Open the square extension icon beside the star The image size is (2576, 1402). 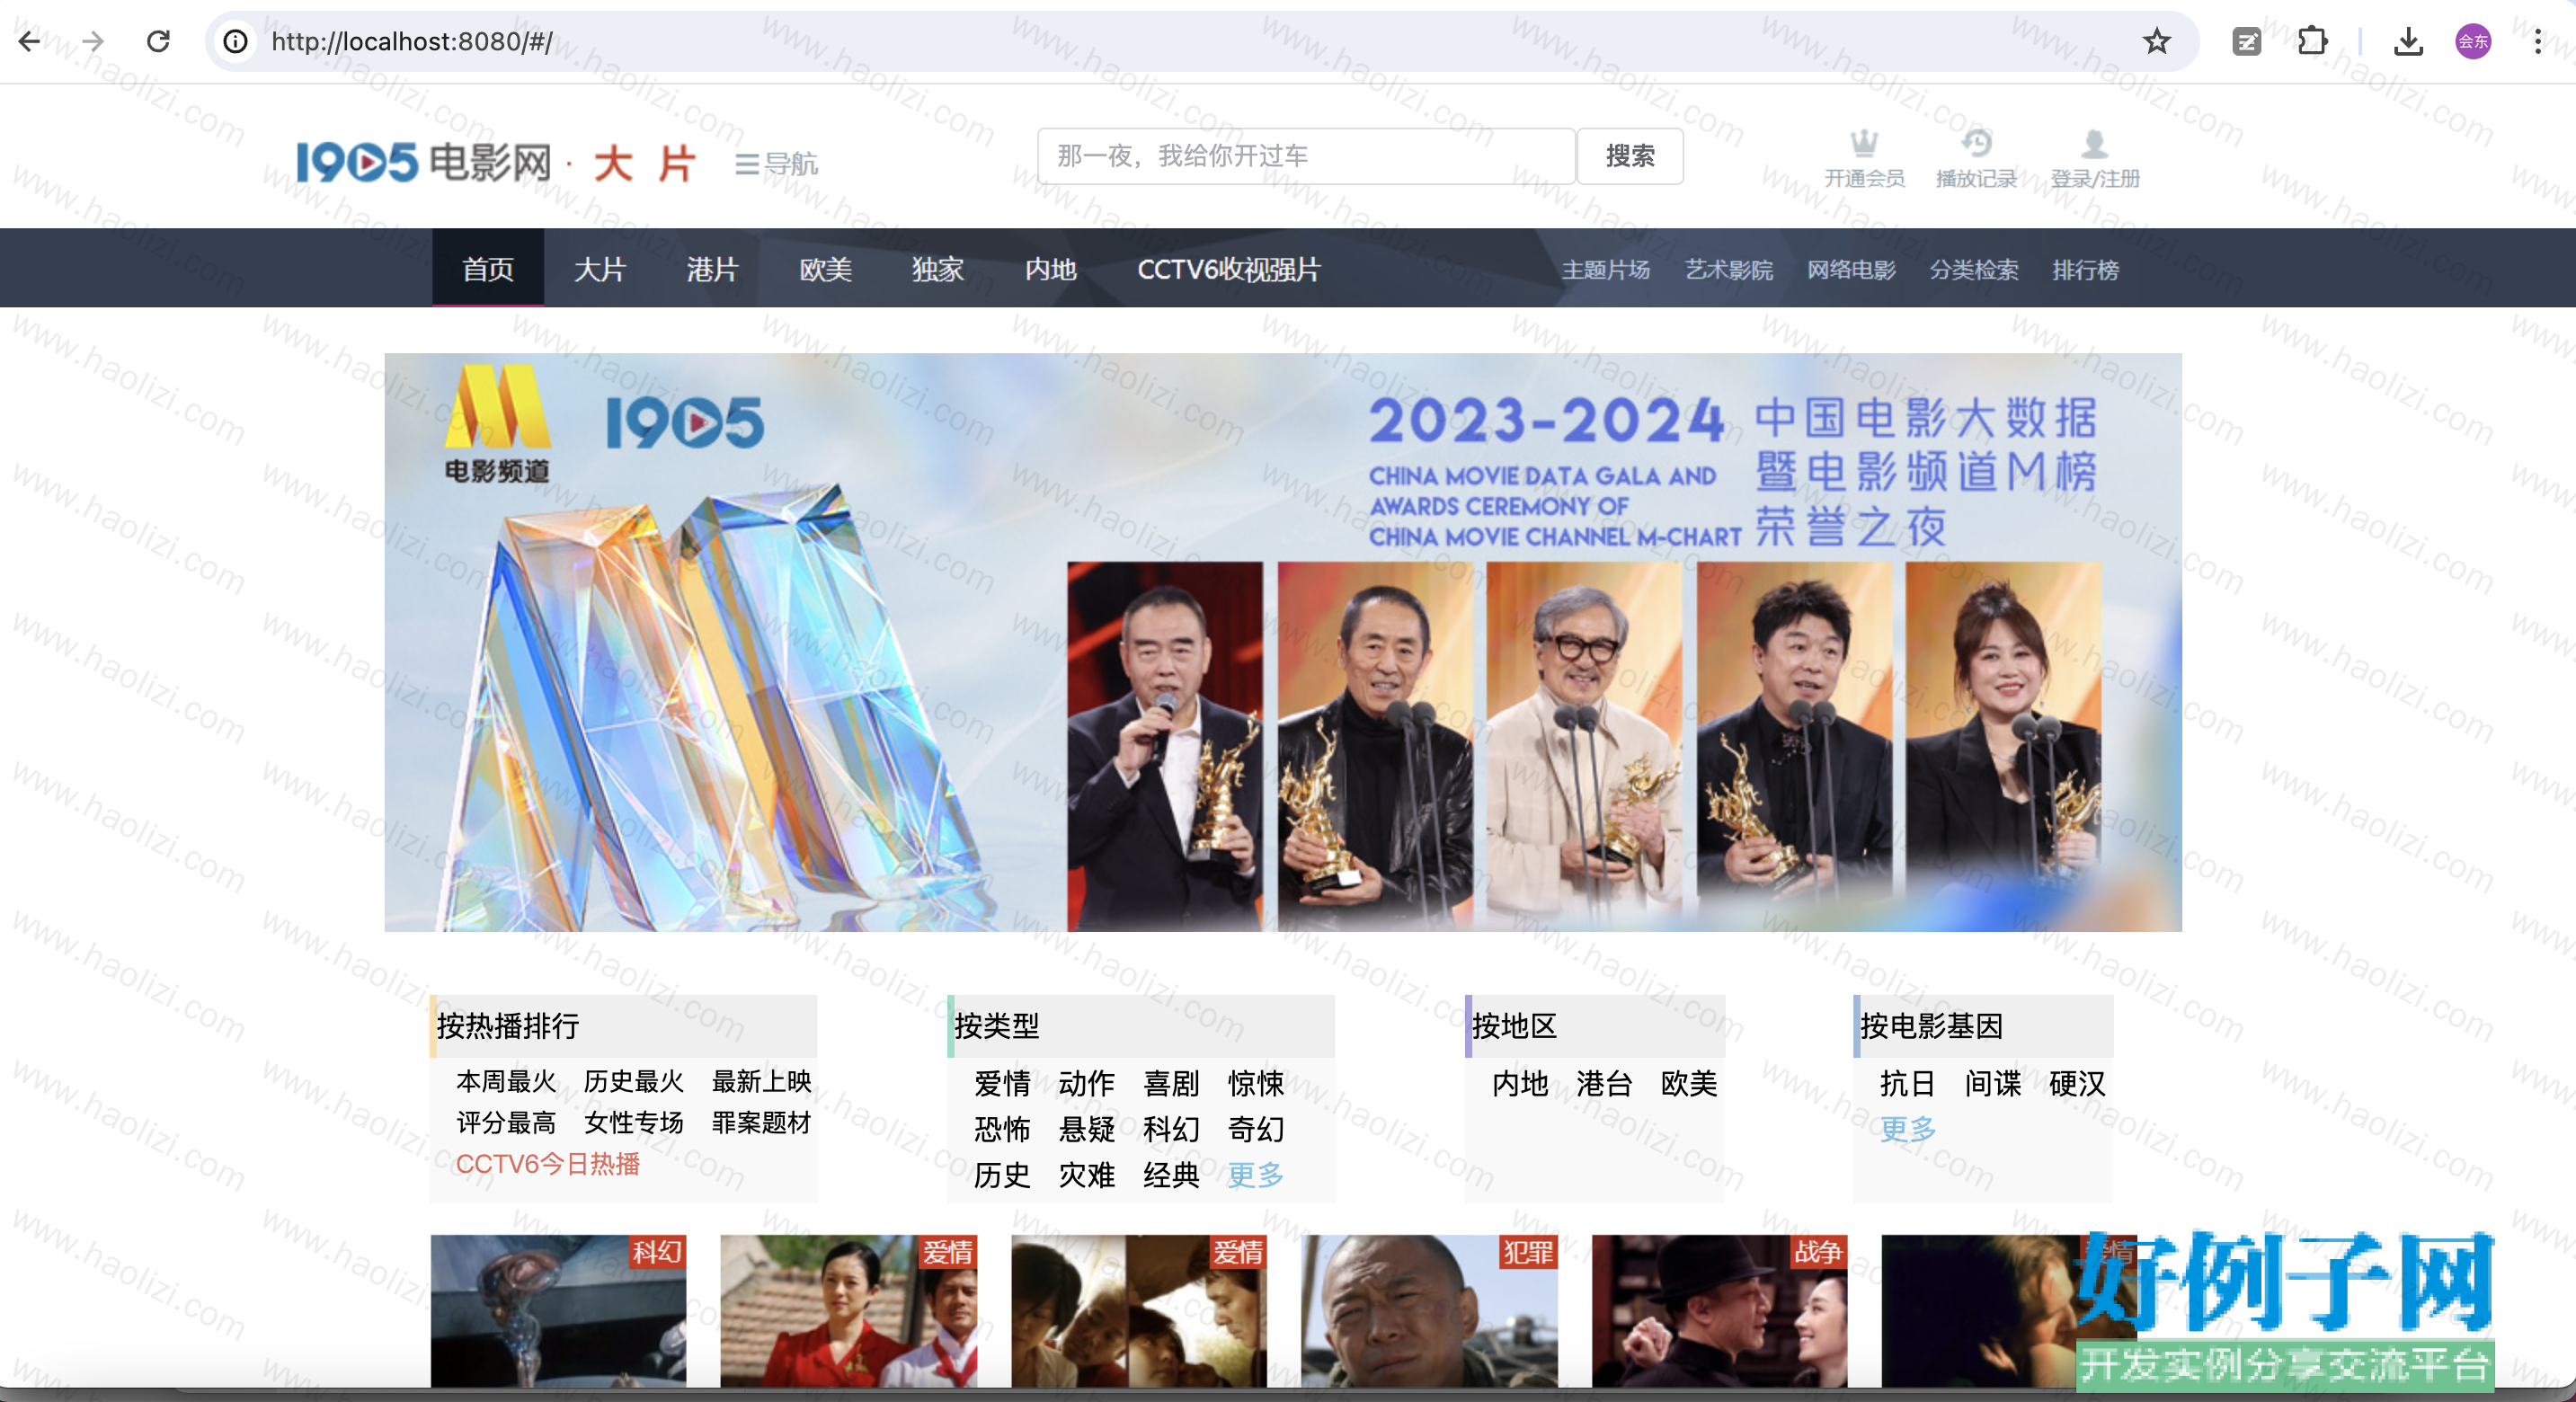[2246, 41]
